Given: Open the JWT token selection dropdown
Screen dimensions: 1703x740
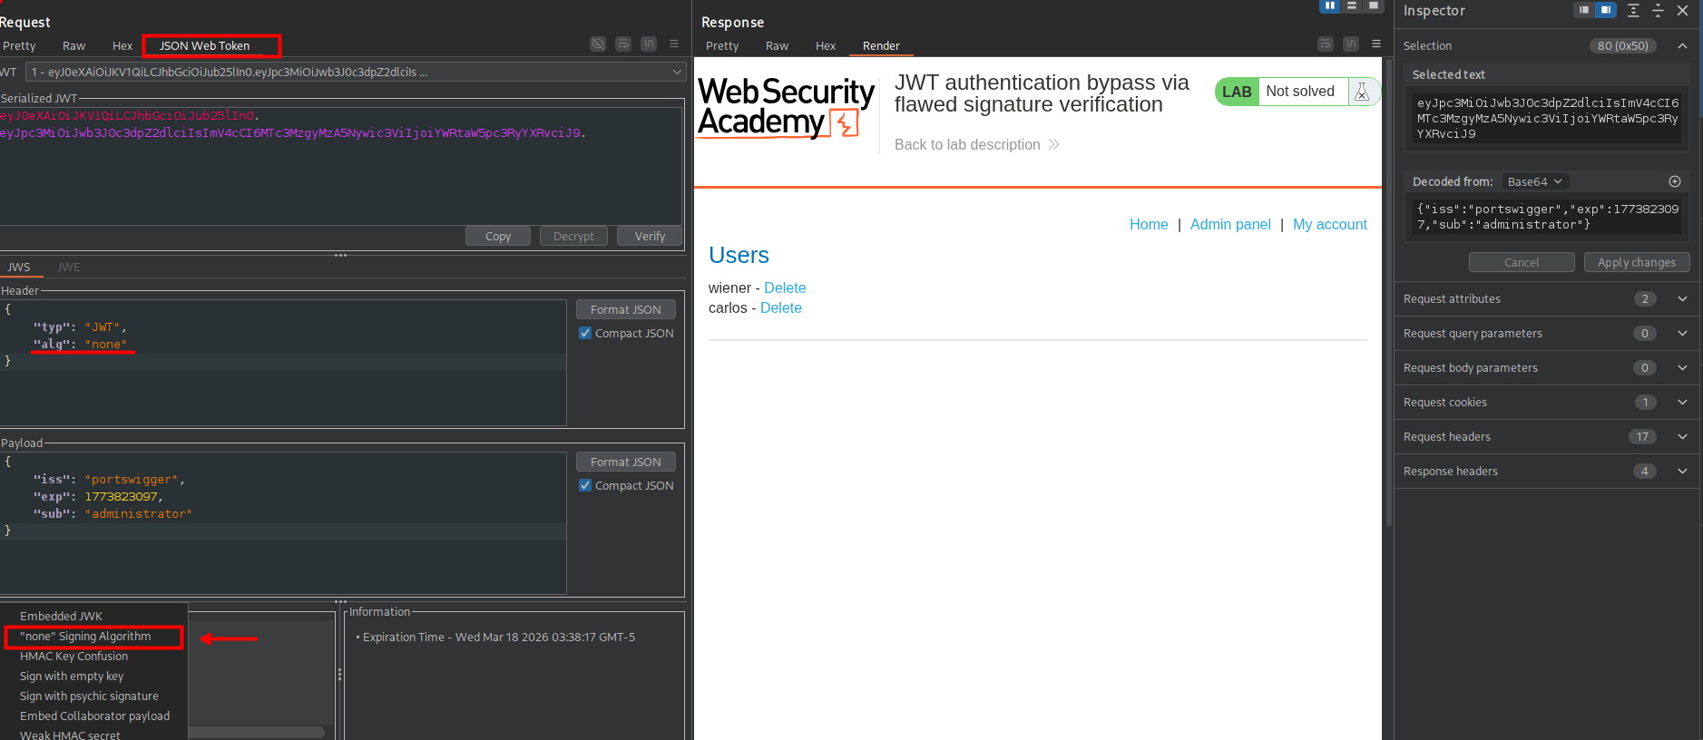Looking at the screenshot, I should (677, 72).
